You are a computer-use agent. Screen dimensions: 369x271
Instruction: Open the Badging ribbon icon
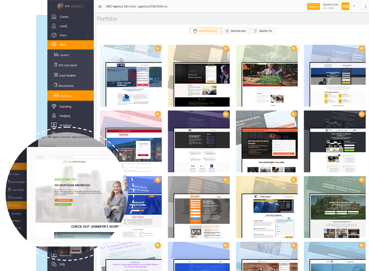(54, 116)
